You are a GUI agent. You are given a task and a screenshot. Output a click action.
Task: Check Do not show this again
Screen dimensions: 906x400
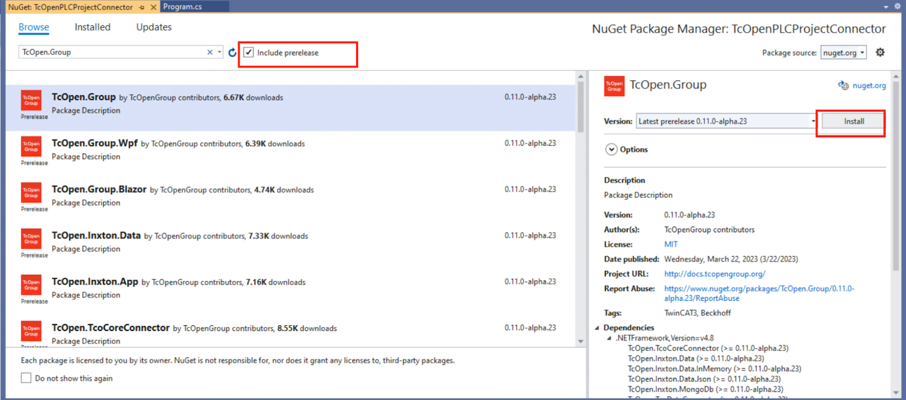(x=26, y=378)
